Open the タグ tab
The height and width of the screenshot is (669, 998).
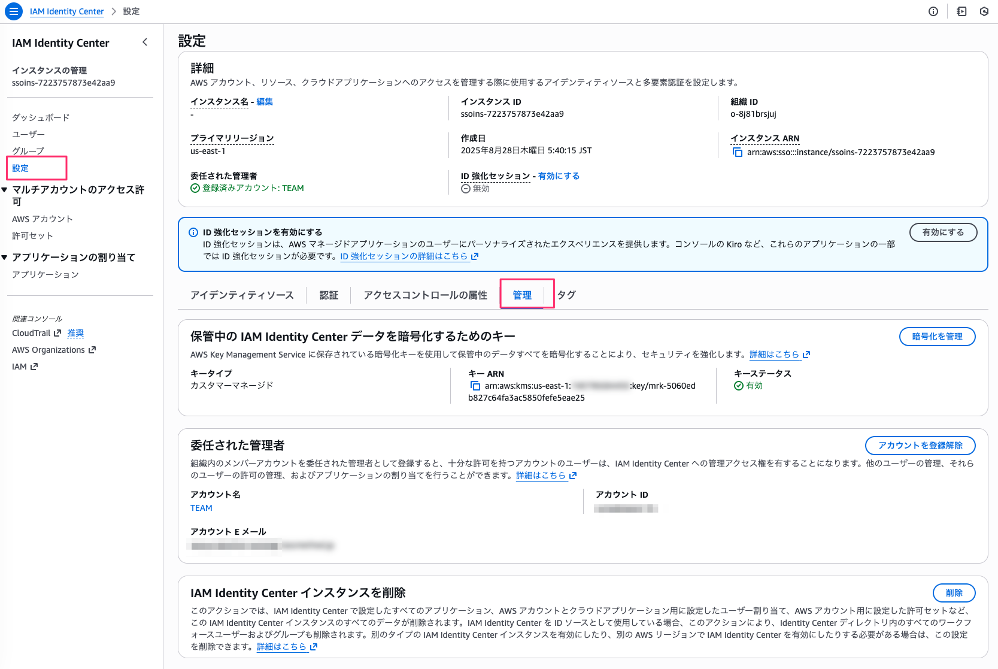click(x=566, y=295)
